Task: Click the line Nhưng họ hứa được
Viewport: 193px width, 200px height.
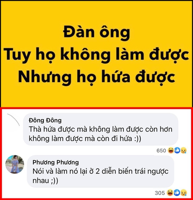Action: [96, 78]
